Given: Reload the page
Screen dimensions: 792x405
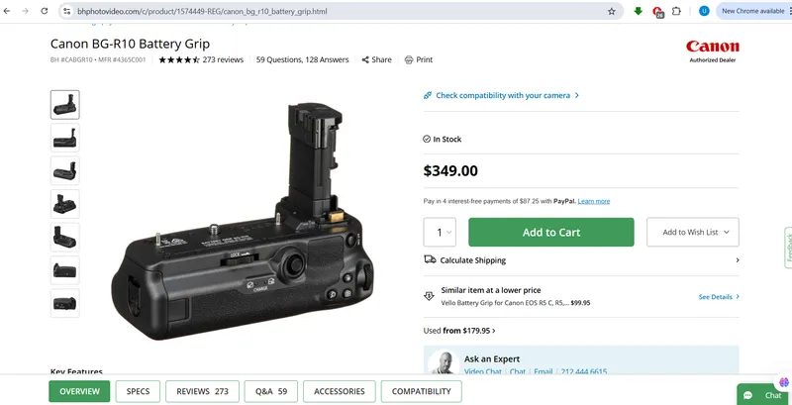Looking at the screenshot, I should point(45,11).
